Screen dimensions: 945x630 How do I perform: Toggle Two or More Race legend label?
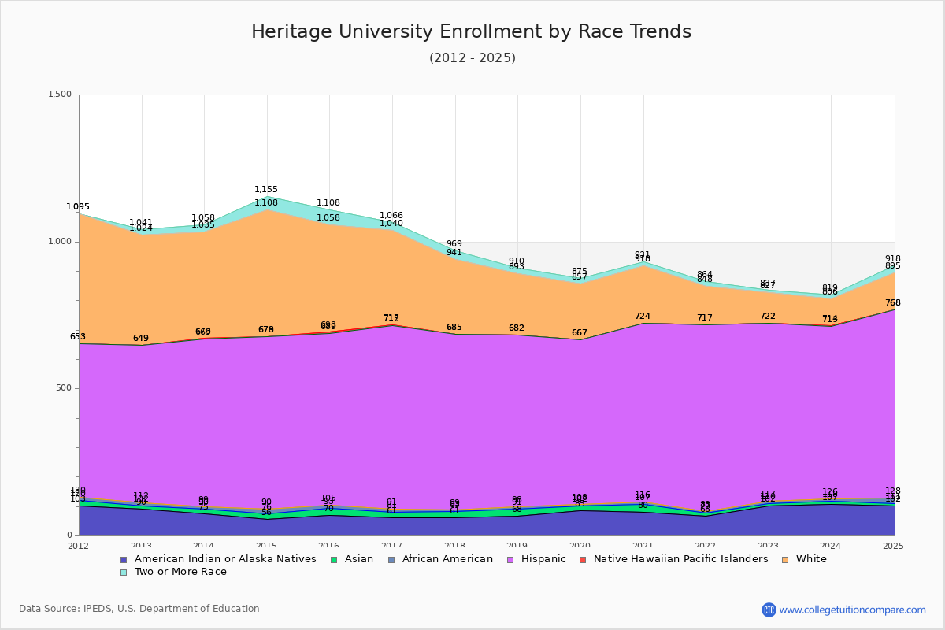point(180,572)
